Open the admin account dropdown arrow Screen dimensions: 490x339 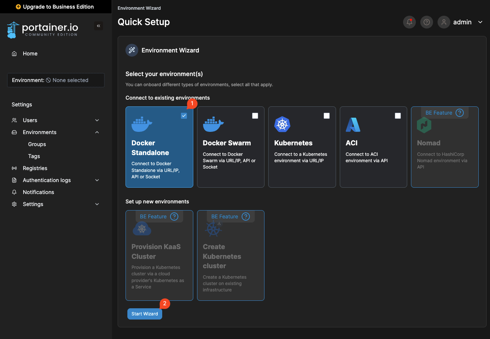[x=480, y=22]
